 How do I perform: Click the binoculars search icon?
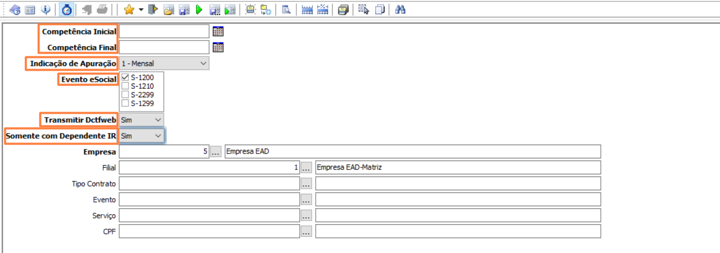[400, 10]
